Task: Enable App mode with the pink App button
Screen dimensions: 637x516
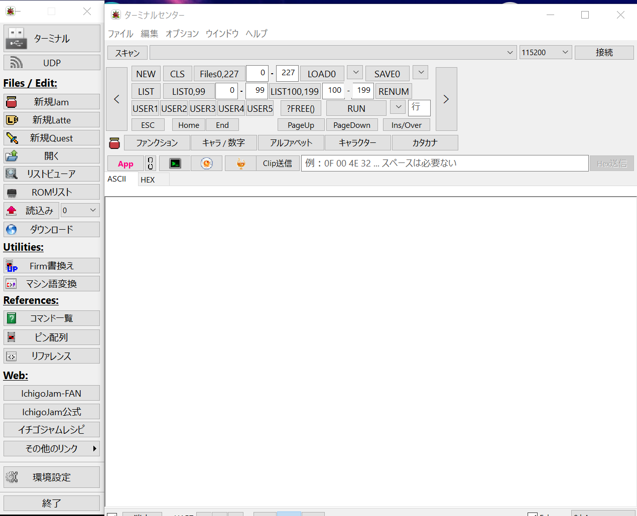Action: pyautogui.click(x=125, y=163)
